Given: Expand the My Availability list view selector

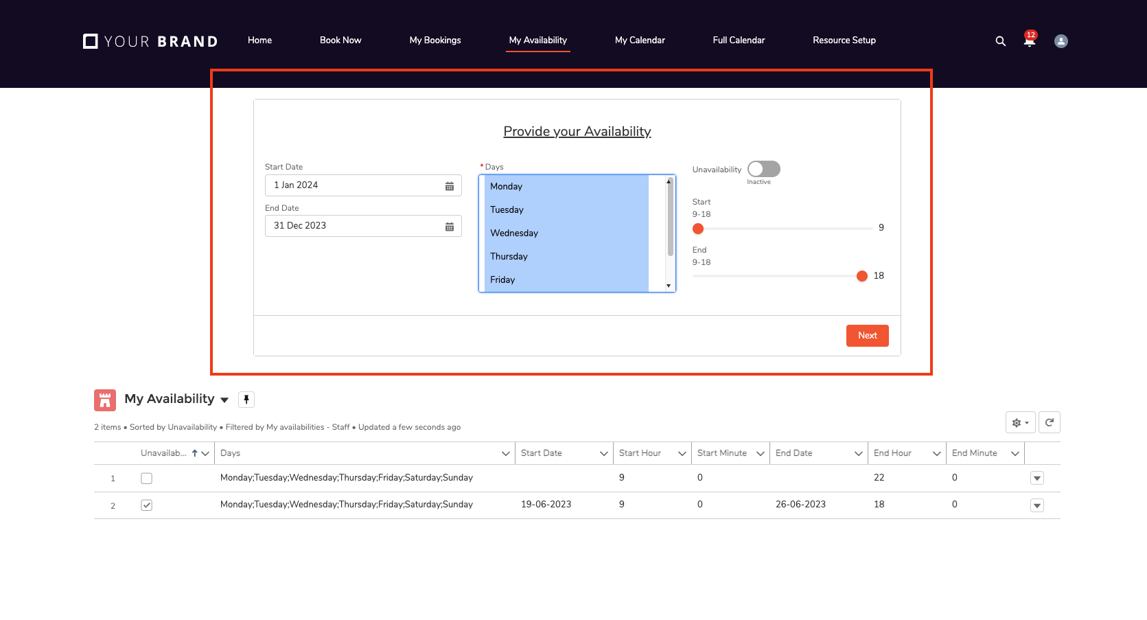Looking at the screenshot, I should (224, 400).
